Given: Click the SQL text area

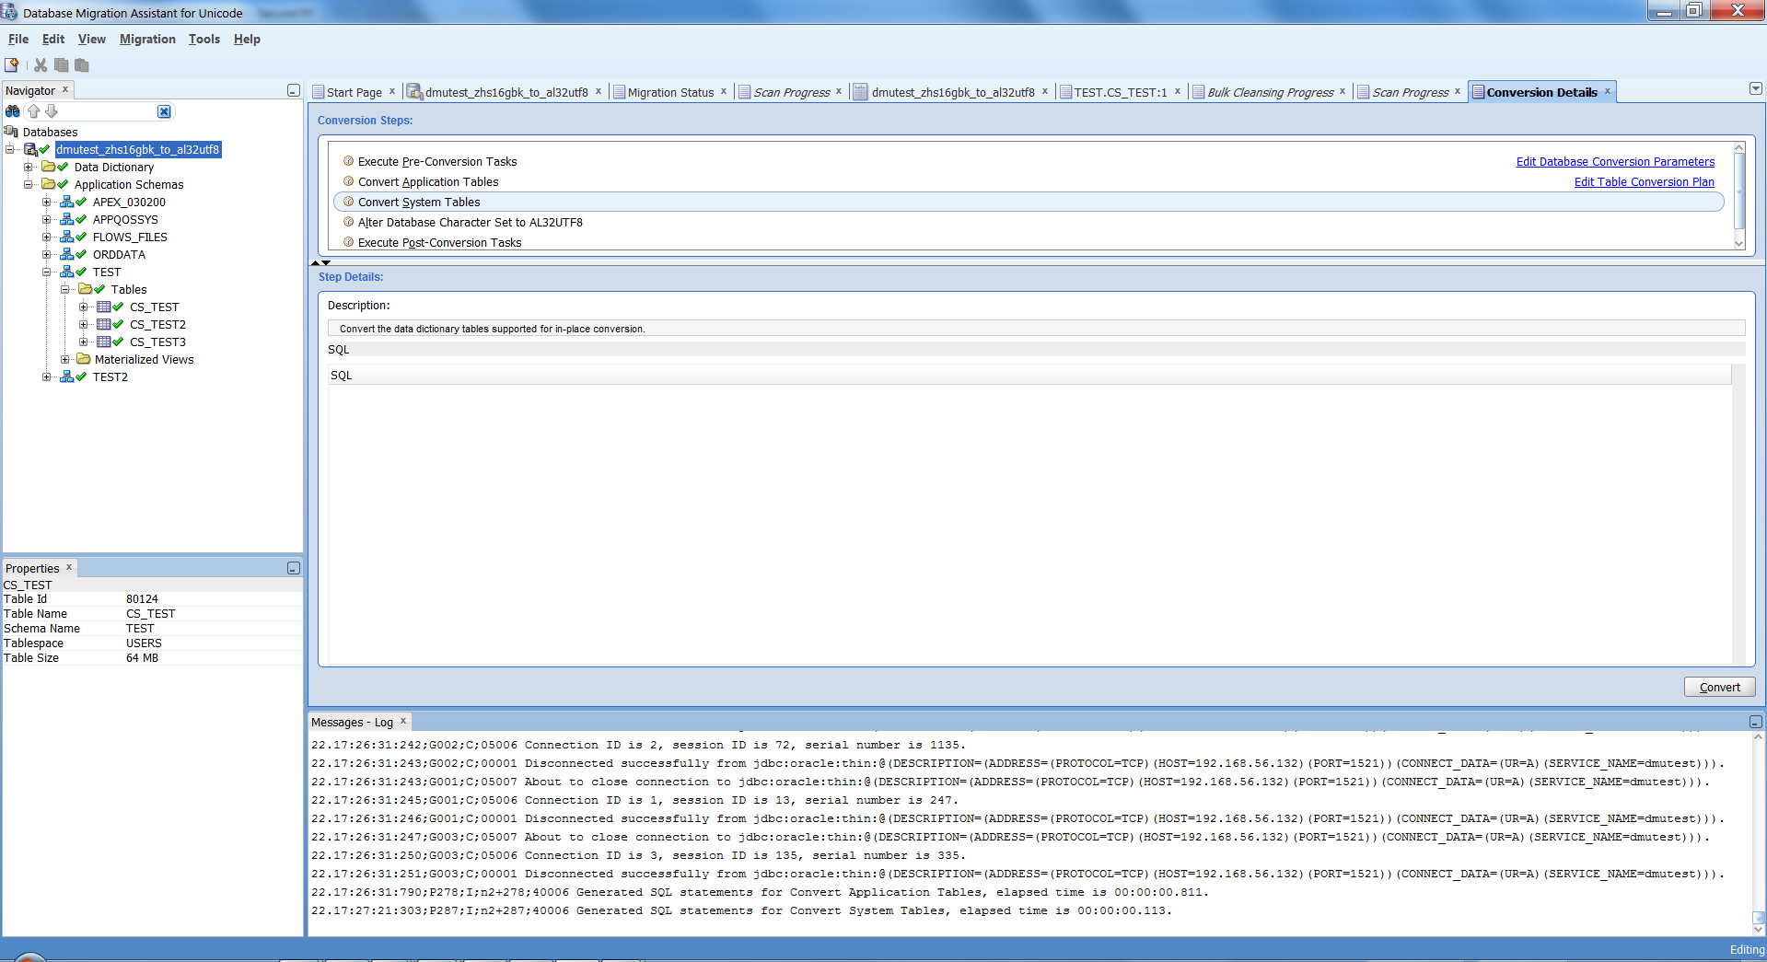Looking at the screenshot, I should point(1029,525).
